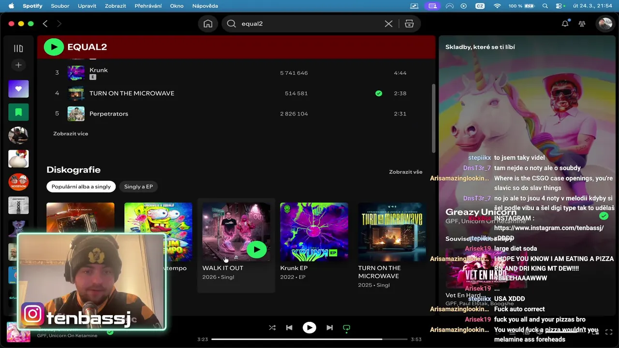
Task: Toggle shuffle in the player bar
Action: point(272,328)
